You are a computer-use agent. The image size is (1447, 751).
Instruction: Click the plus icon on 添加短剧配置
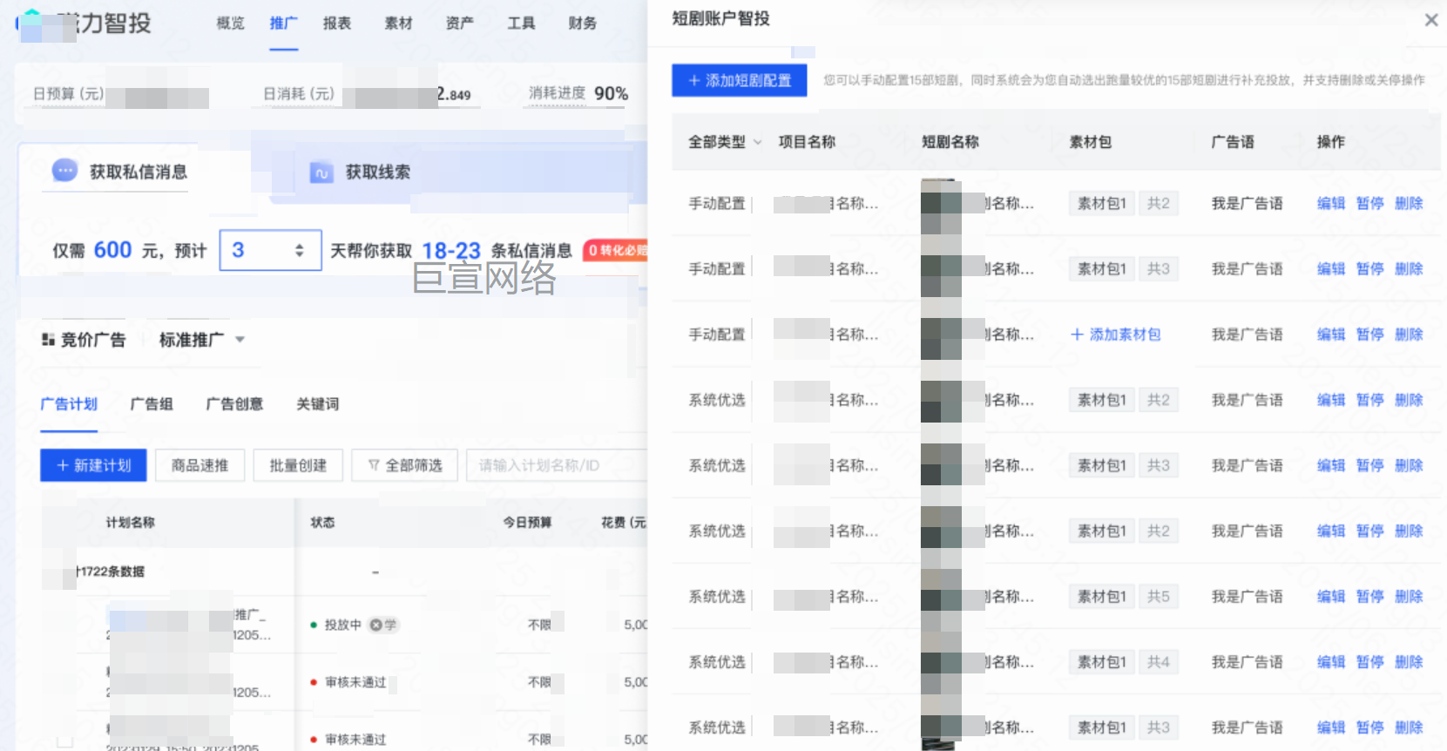click(694, 81)
